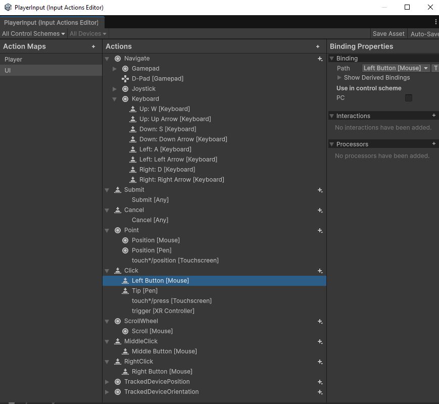Expand the TrackedDevicePosition action
439x404 pixels.
point(107,382)
